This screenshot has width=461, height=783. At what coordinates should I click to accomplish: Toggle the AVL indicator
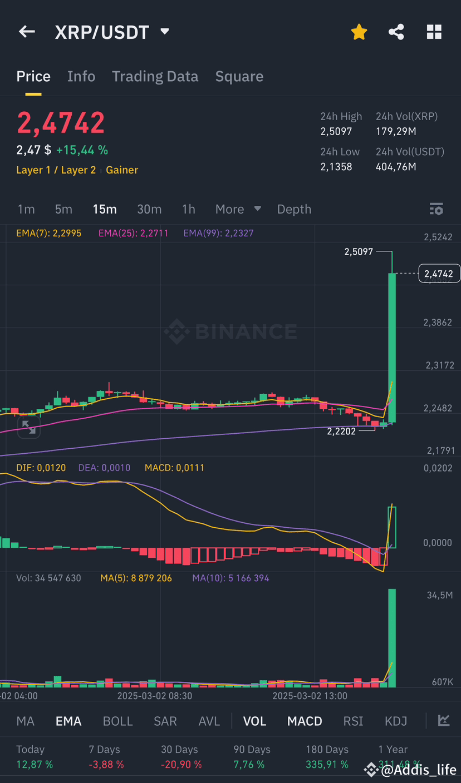pos(209,721)
